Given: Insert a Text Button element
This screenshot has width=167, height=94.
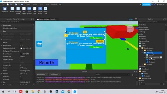Looking at the screenshot, I should click(x=29, y=10).
